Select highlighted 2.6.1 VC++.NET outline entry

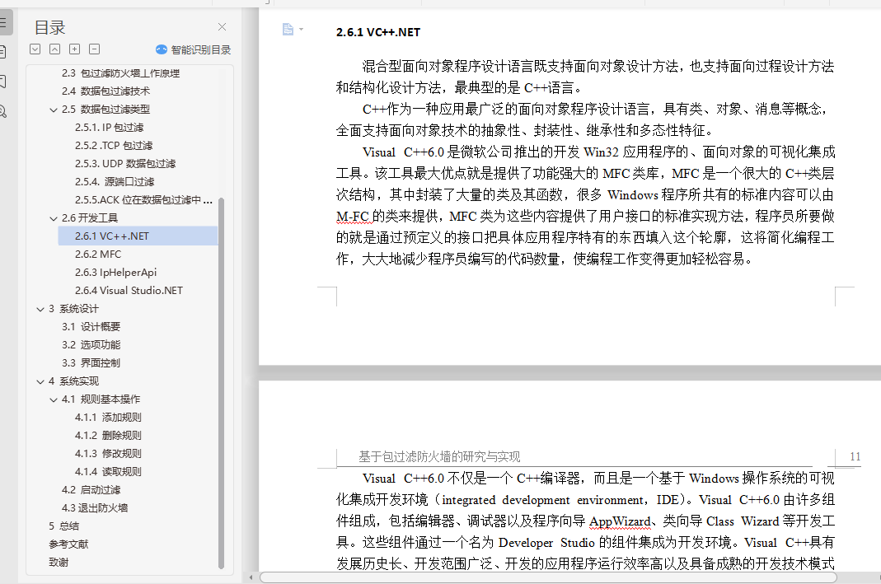[x=138, y=236]
